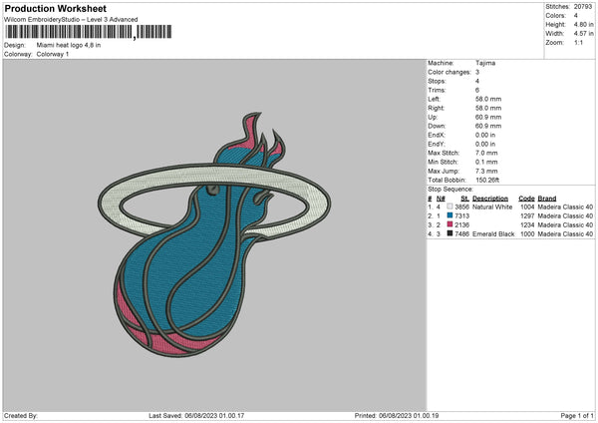Click the Natural White color swatch
The width and height of the screenshot is (598, 423).
[x=450, y=207]
